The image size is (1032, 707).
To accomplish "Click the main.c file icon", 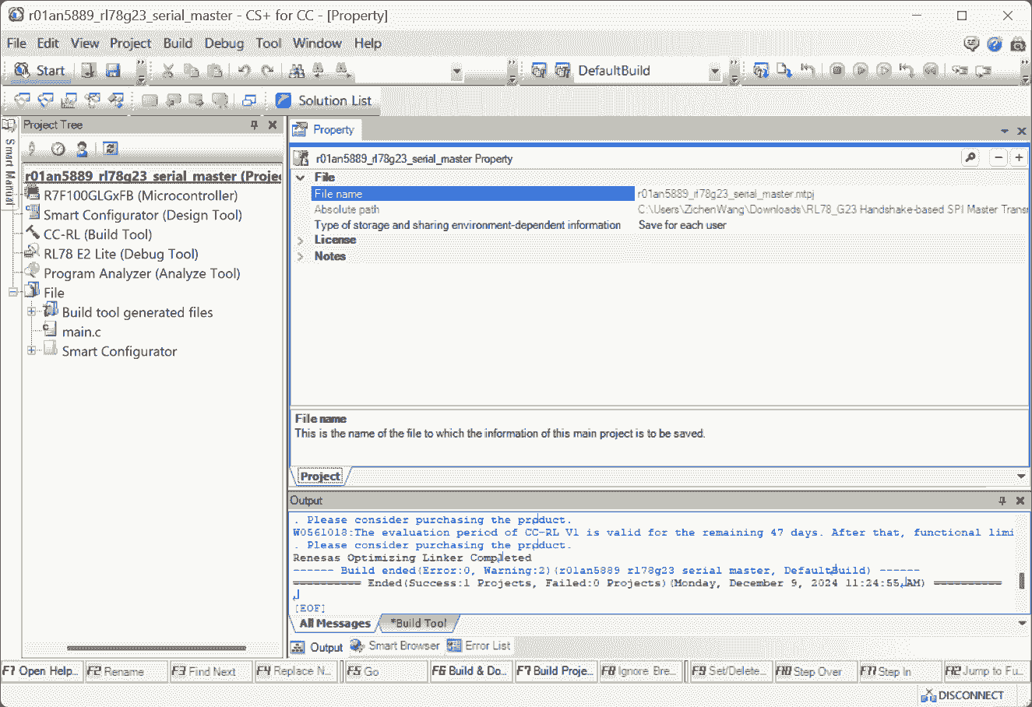I will coord(51,331).
